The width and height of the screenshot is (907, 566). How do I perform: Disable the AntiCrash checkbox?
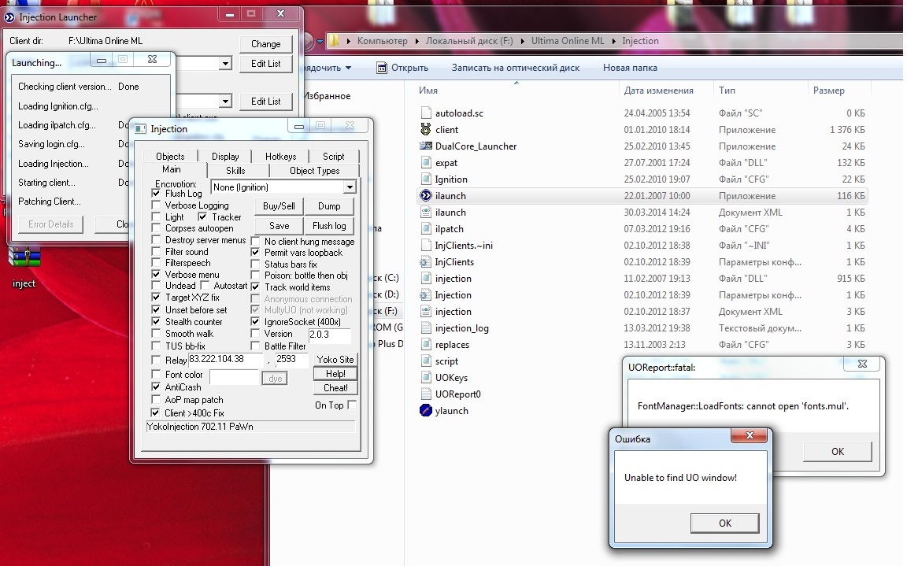pos(157,387)
